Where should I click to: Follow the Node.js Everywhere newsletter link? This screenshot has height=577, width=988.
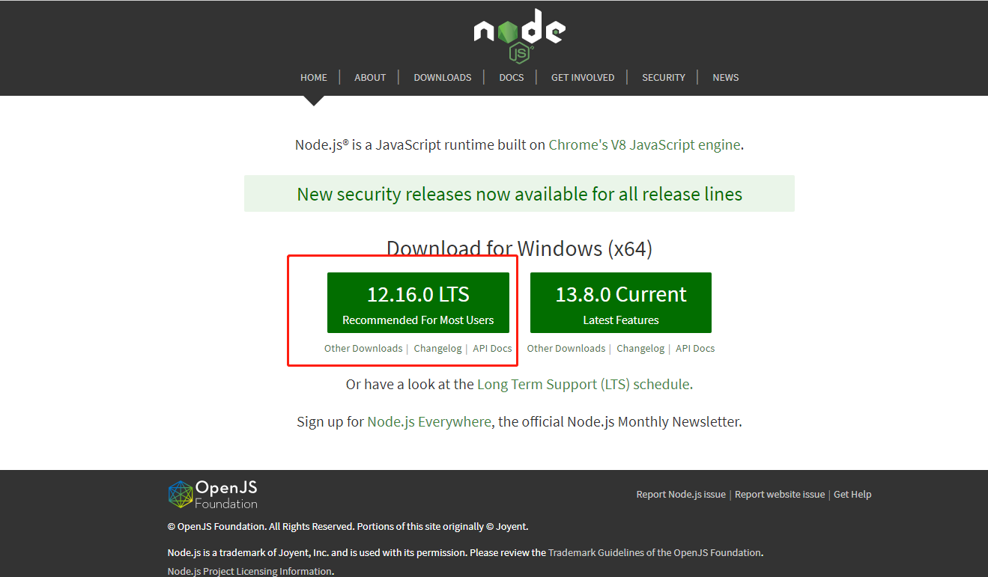(429, 421)
